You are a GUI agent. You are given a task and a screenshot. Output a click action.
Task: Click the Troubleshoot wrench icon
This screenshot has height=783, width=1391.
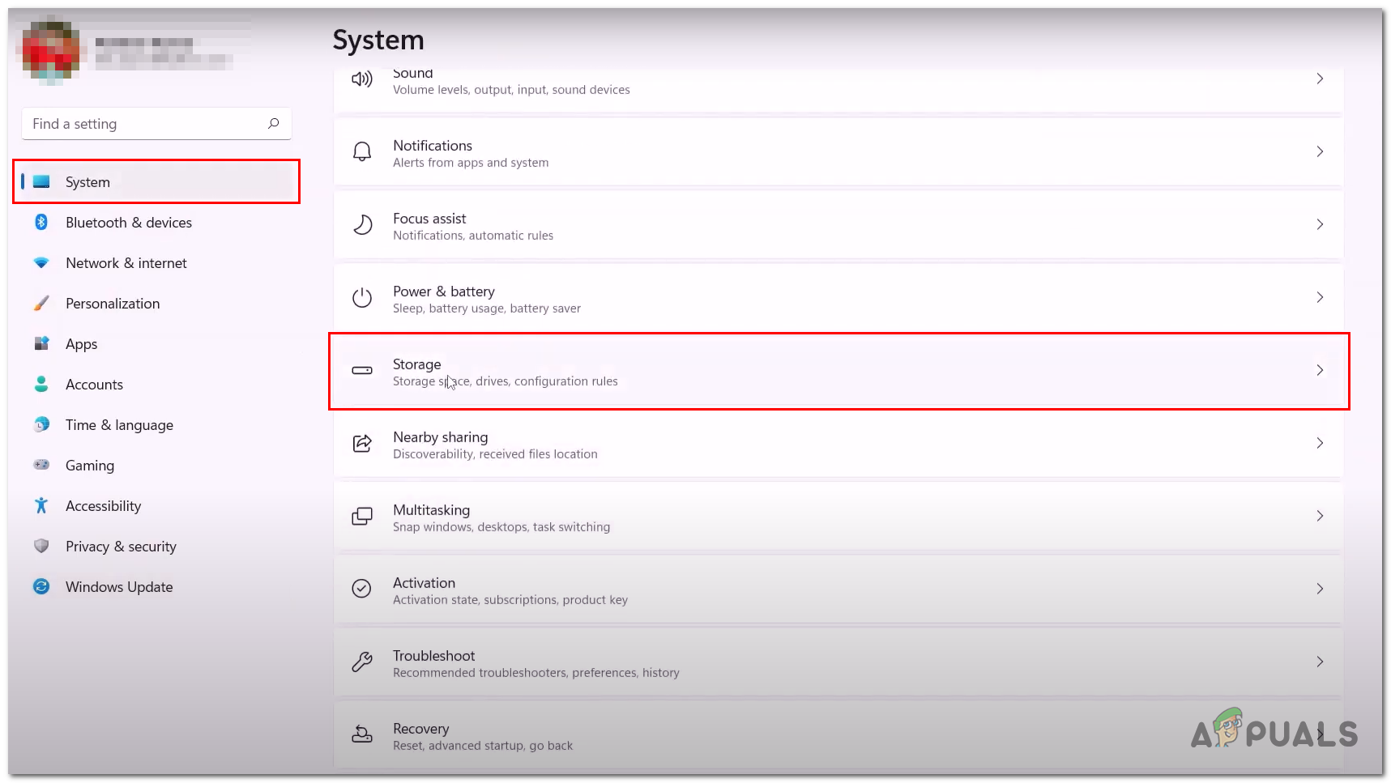pos(362,662)
